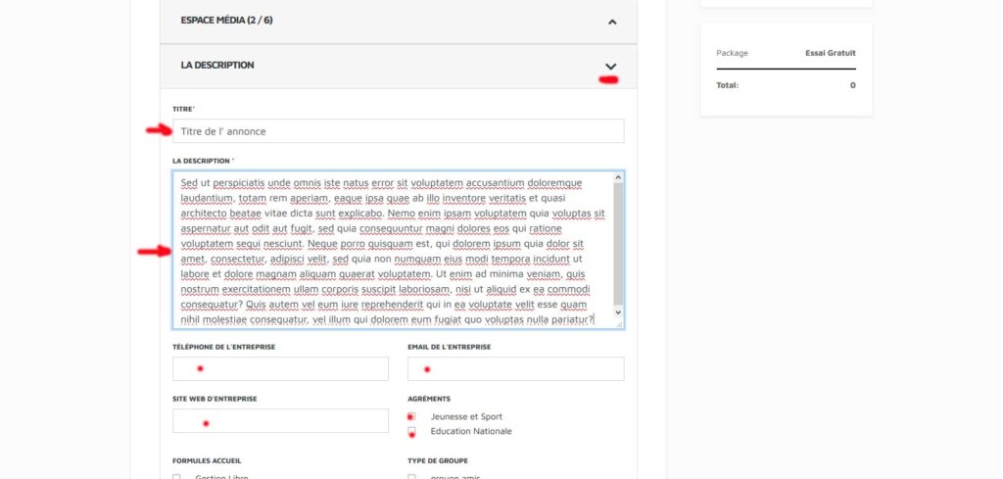Open the Espace Média (2 / 6) panel header
The height and width of the screenshot is (479, 1003).
[x=399, y=22]
